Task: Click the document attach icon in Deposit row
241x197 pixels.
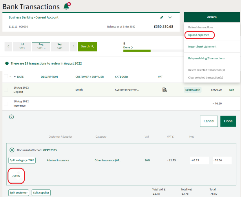Action: click(x=165, y=90)
